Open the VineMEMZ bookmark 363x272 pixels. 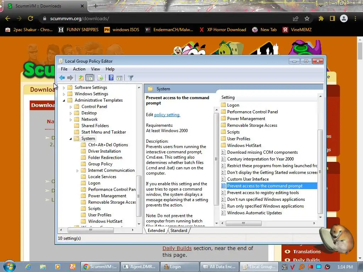[297, 30]
